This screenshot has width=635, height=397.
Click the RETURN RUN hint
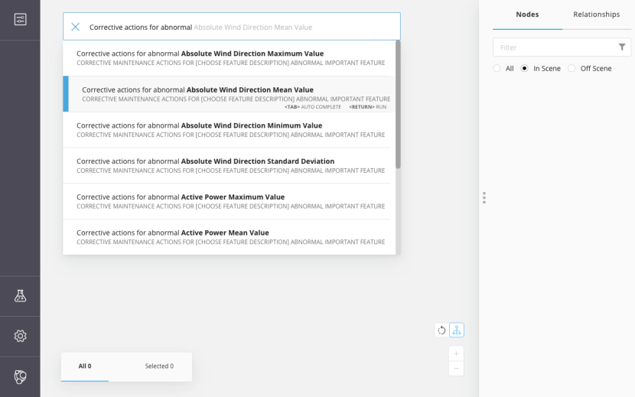[x=368, y=107]
